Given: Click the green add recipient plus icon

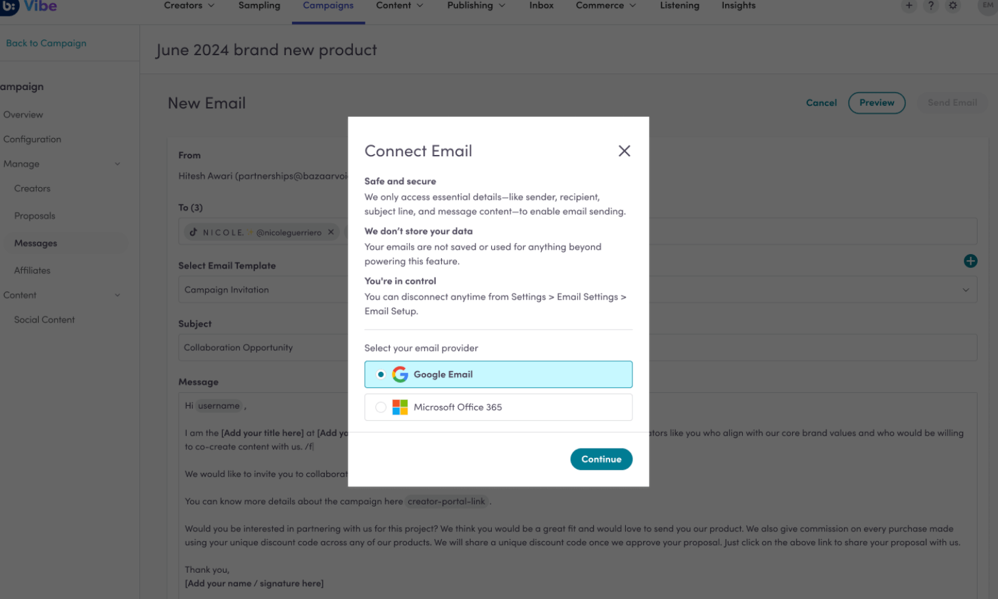Looking at the screenshot, I should pyautogui.click(x=970, y=261).
